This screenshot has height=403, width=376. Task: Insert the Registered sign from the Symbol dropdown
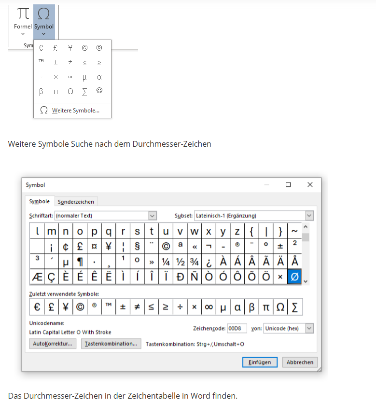point(99,48)
